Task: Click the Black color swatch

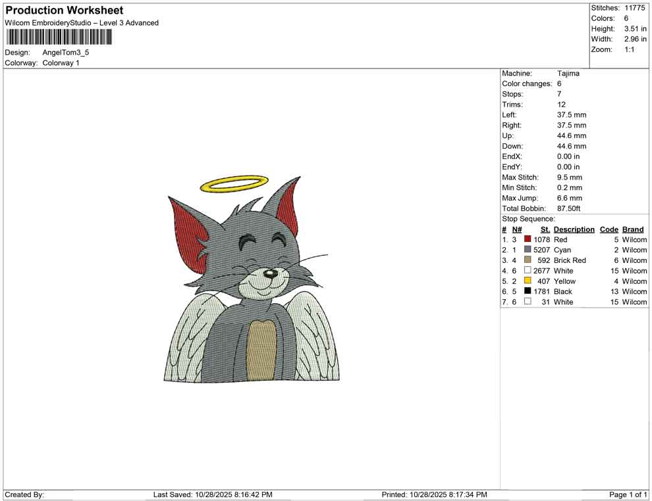Action: pyautogui.click(x=528, y=291)
